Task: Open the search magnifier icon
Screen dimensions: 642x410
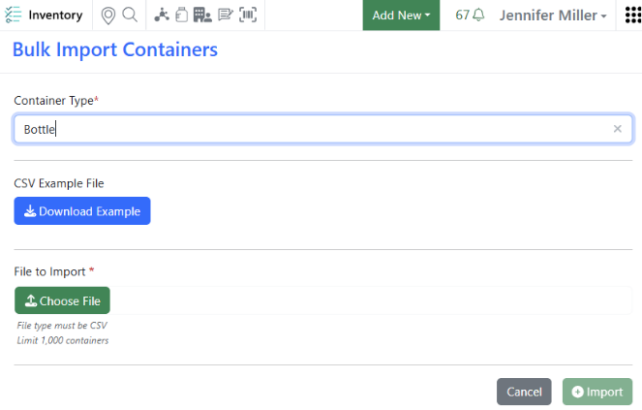Action: pos(130,16)
